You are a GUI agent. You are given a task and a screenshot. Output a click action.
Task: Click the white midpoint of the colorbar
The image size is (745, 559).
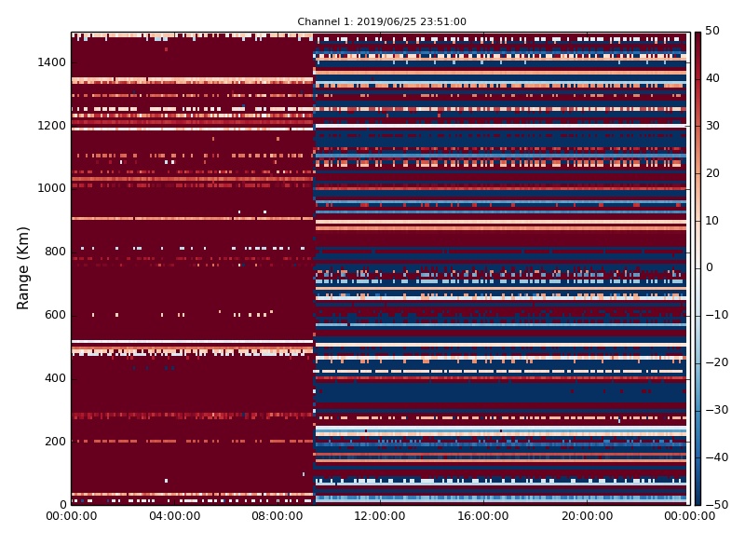coord(698,268)
